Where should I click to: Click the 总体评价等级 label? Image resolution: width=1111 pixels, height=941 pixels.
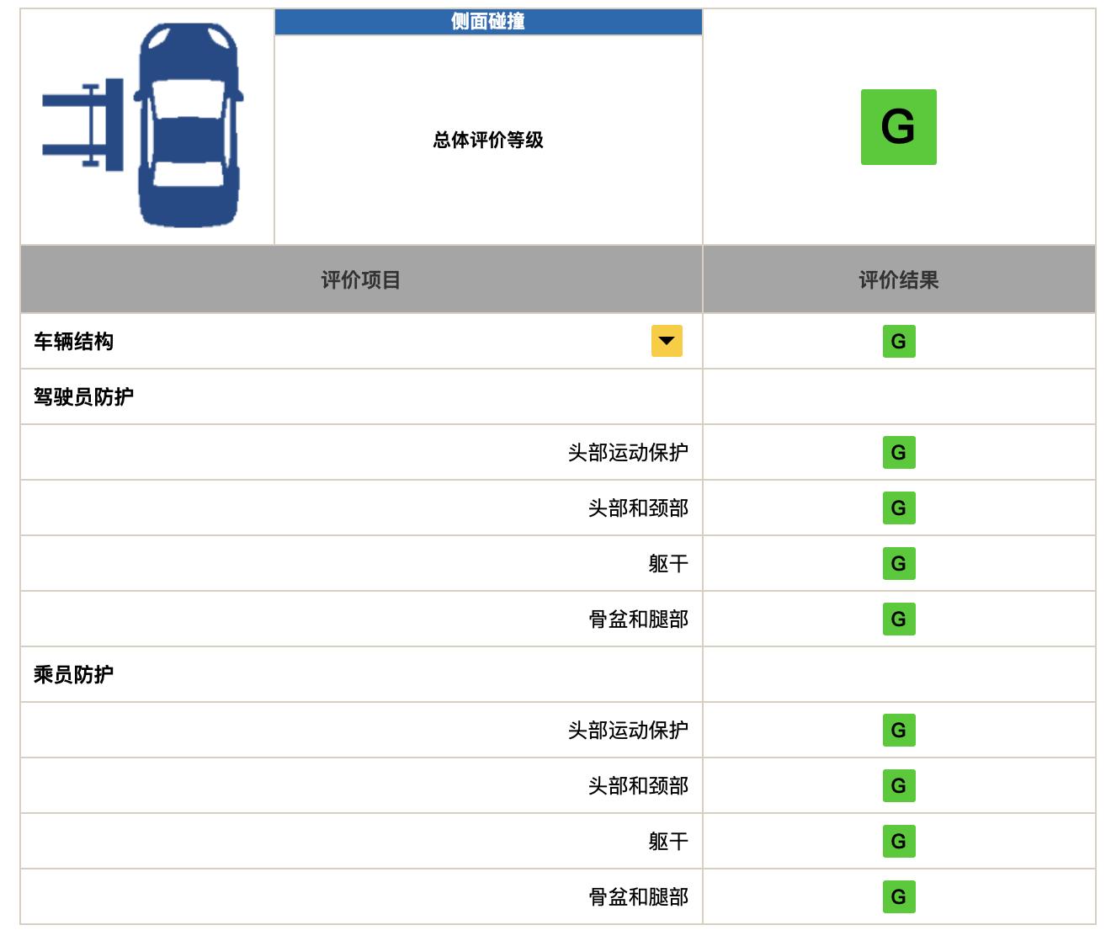click(488, 140)
